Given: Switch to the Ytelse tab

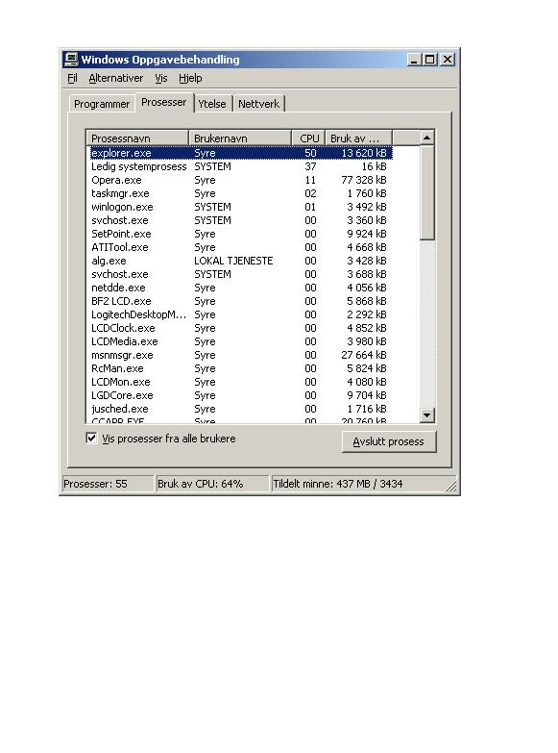Looking at the screenshot, I should [212, 104].
